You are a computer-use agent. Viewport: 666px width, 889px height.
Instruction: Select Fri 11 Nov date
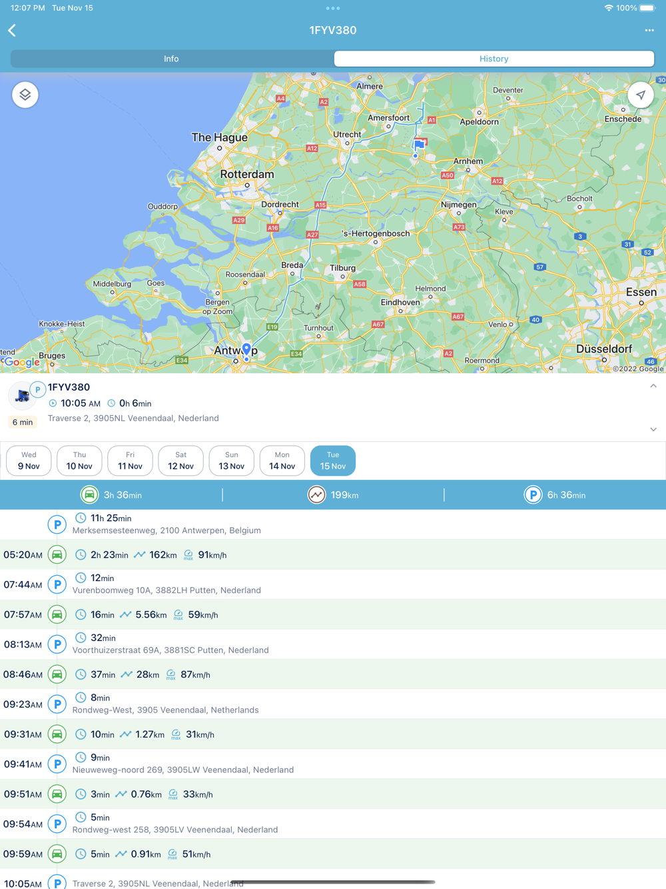[130, 460]
